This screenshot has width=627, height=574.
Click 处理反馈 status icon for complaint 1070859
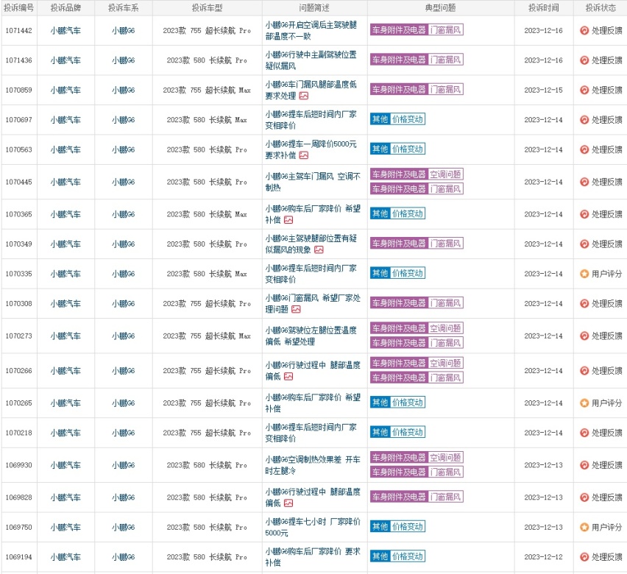pos(584,90)
